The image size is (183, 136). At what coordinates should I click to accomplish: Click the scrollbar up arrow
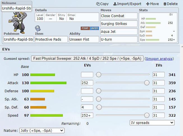coord(182,47)
